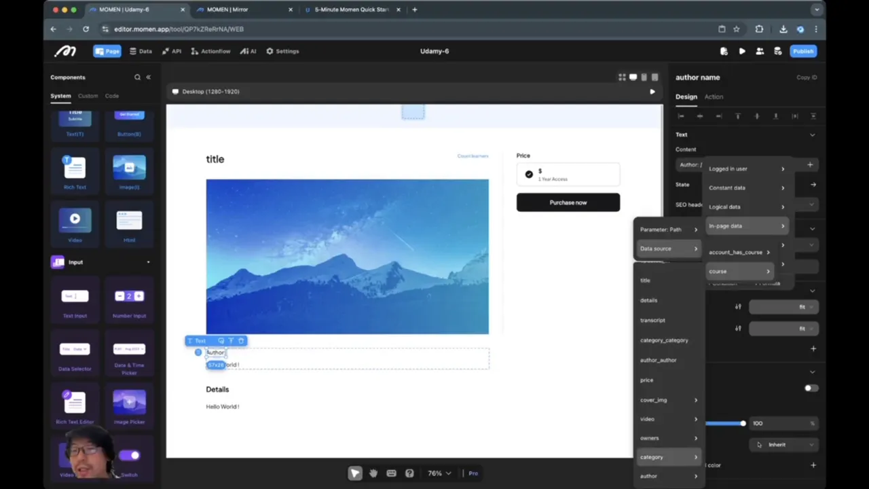Click the Purchase now button
This screenshot has width=869, height=489.
568,202
